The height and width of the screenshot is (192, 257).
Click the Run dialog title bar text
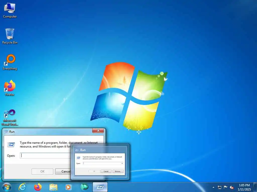pos(12,131)
